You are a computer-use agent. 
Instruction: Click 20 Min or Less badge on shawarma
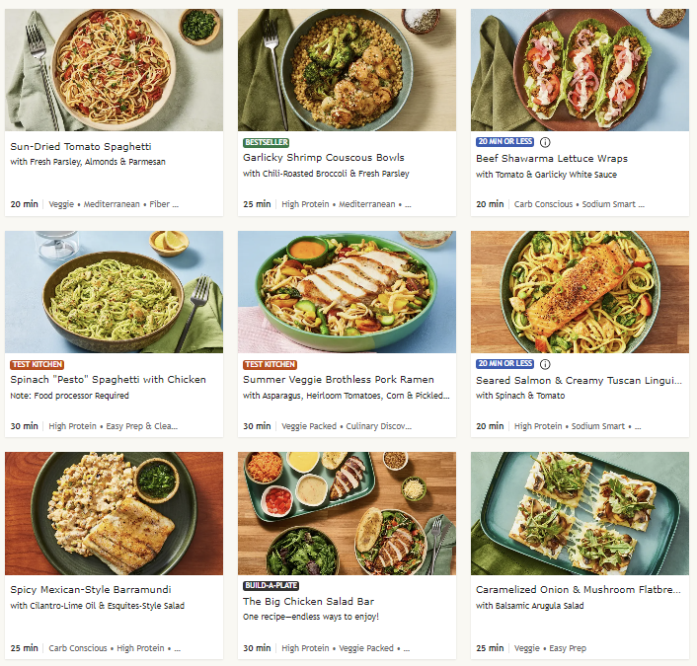tap(504, 142)
